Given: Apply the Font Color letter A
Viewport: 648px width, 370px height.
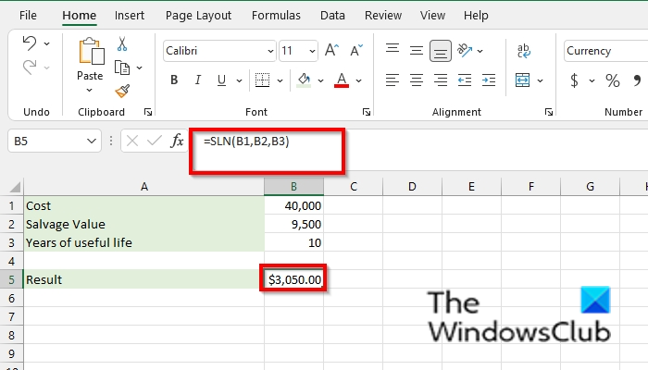Looking at the screenshot, I should pos(342,80).
